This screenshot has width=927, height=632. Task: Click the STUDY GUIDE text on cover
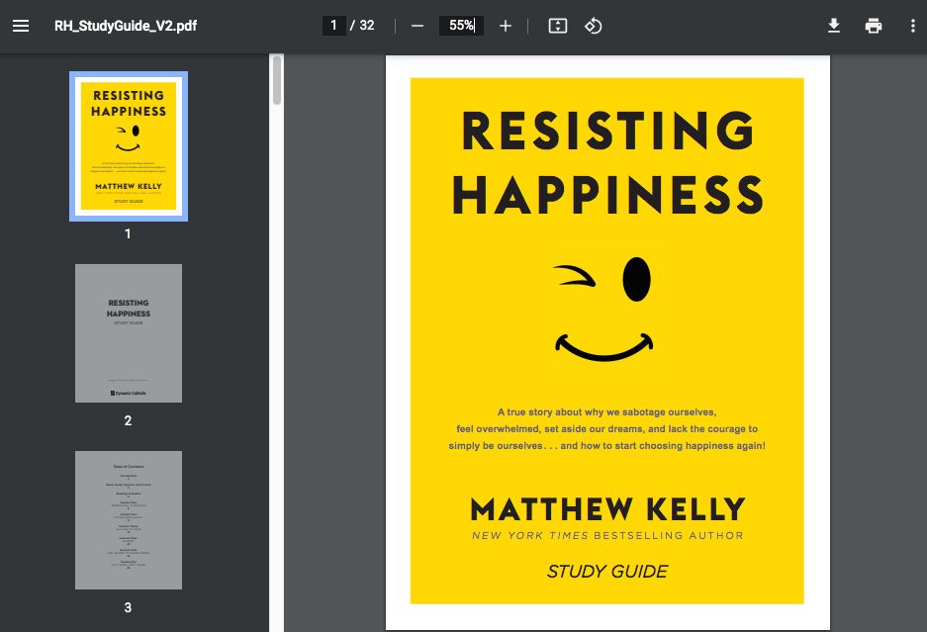pos(606,572)
